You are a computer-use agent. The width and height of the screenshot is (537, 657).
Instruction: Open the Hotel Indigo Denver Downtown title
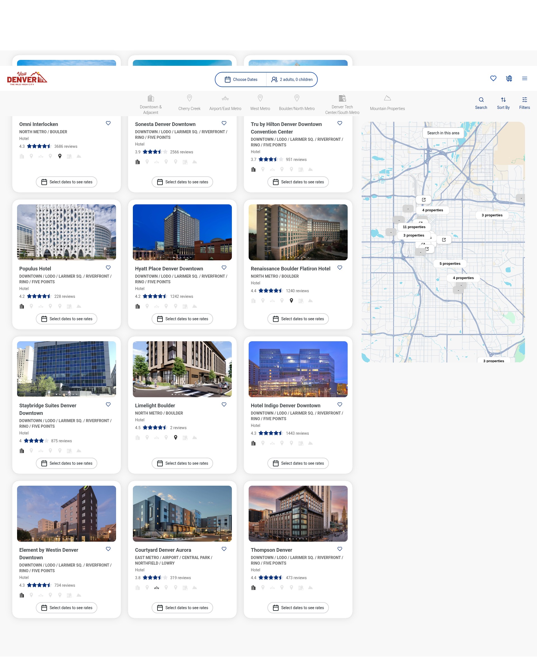(x=286, y=406)
